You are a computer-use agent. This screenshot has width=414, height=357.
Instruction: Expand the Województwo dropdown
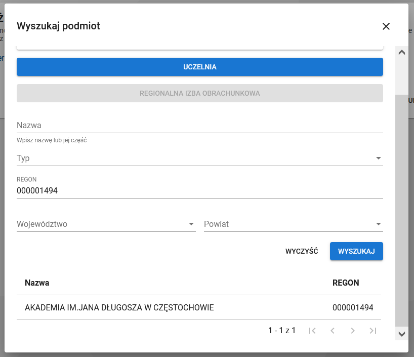pyautogui.click(x=191, y=223)
